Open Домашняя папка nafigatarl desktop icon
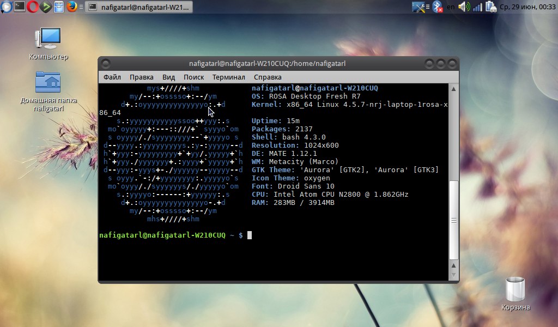The width and height of the screenshot is (558, 327). [48, 92]
